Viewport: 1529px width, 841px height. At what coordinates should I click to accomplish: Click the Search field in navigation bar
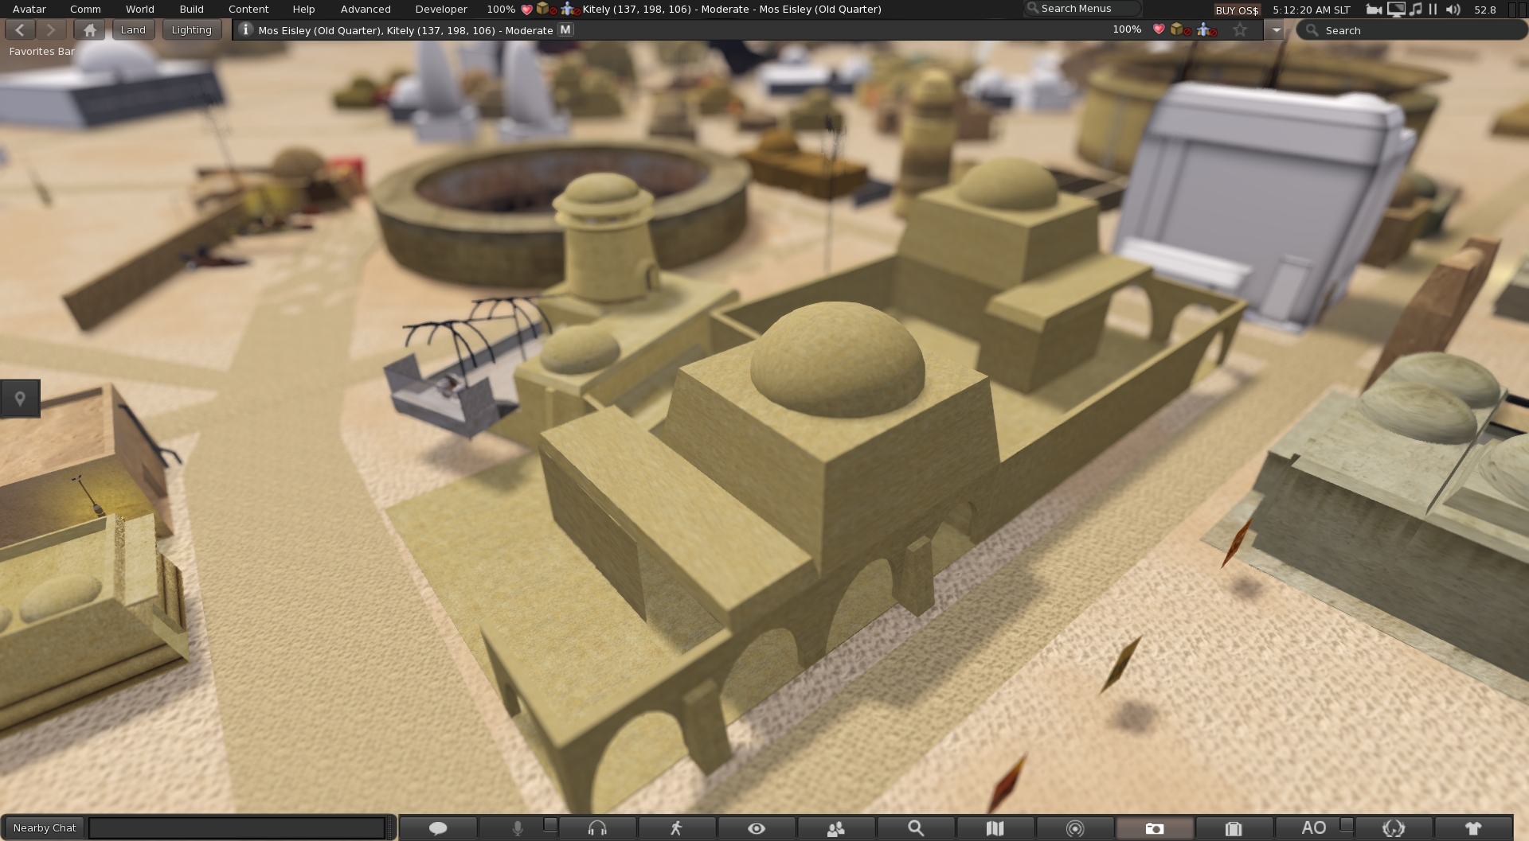pyautogui.click(x=1411, y=30)
